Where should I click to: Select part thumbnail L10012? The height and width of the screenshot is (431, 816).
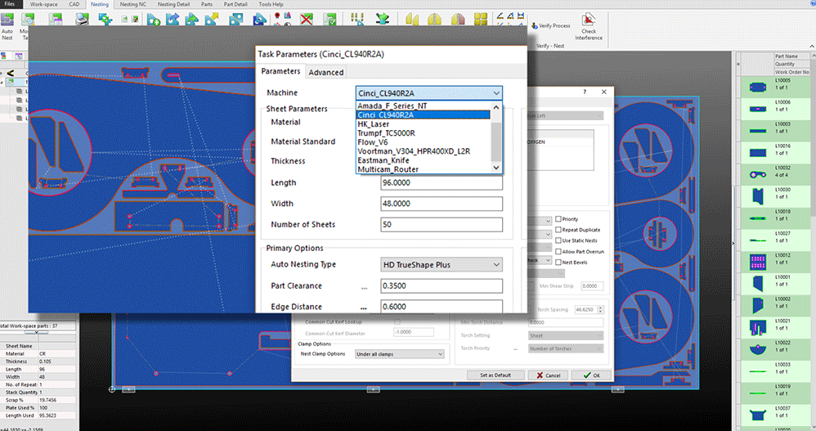[x=758, y=262]
